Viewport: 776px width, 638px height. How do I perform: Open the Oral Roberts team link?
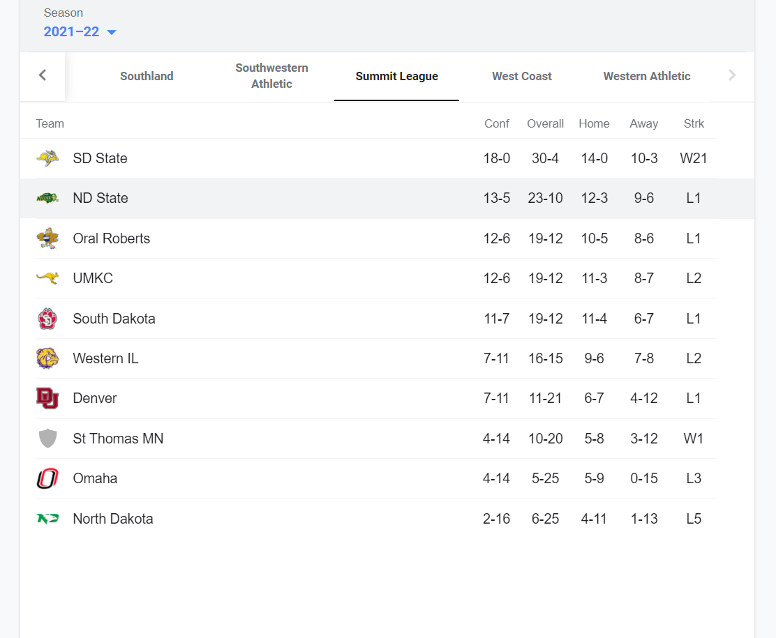112,238
